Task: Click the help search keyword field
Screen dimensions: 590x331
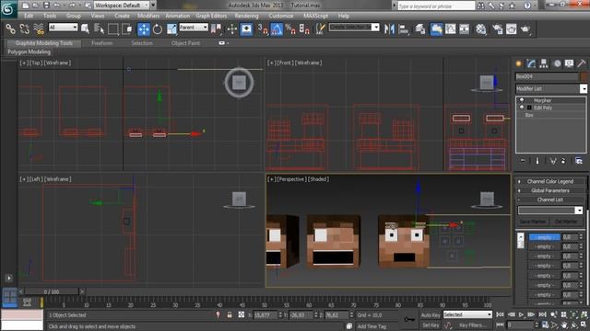Action: [436, 6]
